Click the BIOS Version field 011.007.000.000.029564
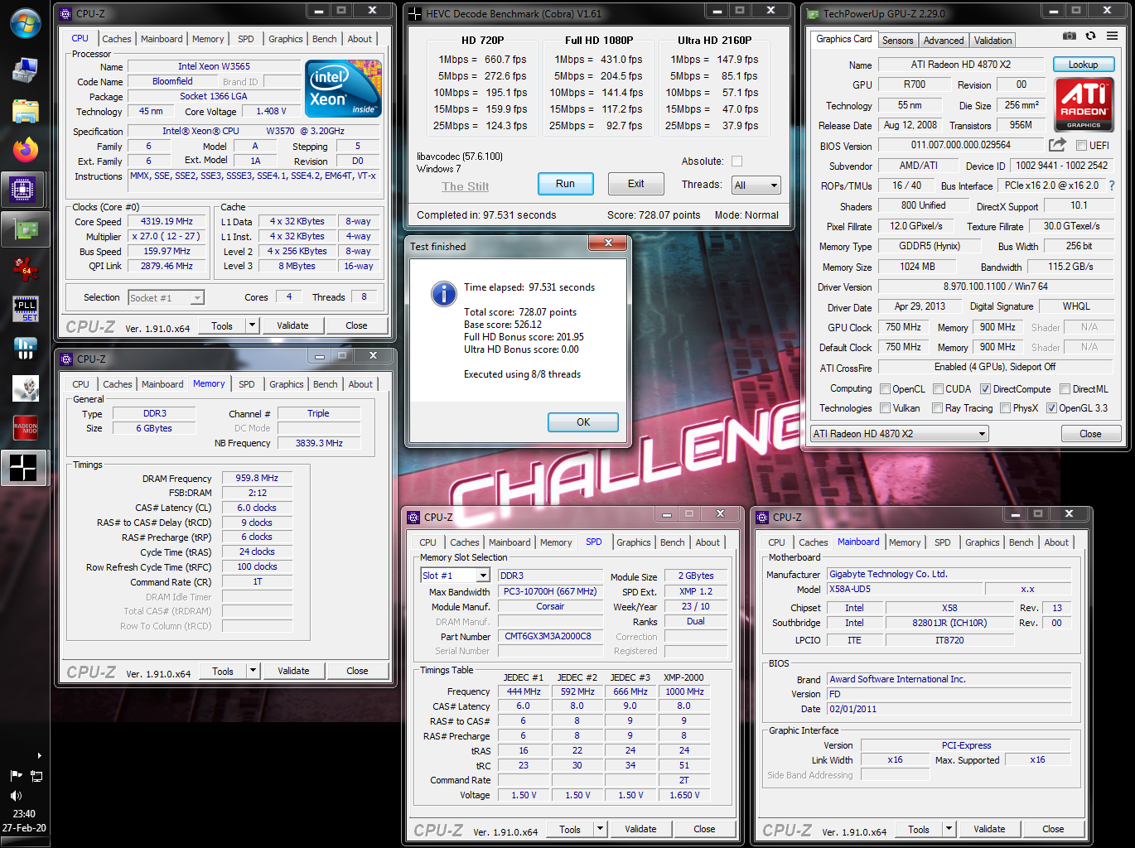The width and height of the screenshot is (1135, 848). tap(961, 145)
